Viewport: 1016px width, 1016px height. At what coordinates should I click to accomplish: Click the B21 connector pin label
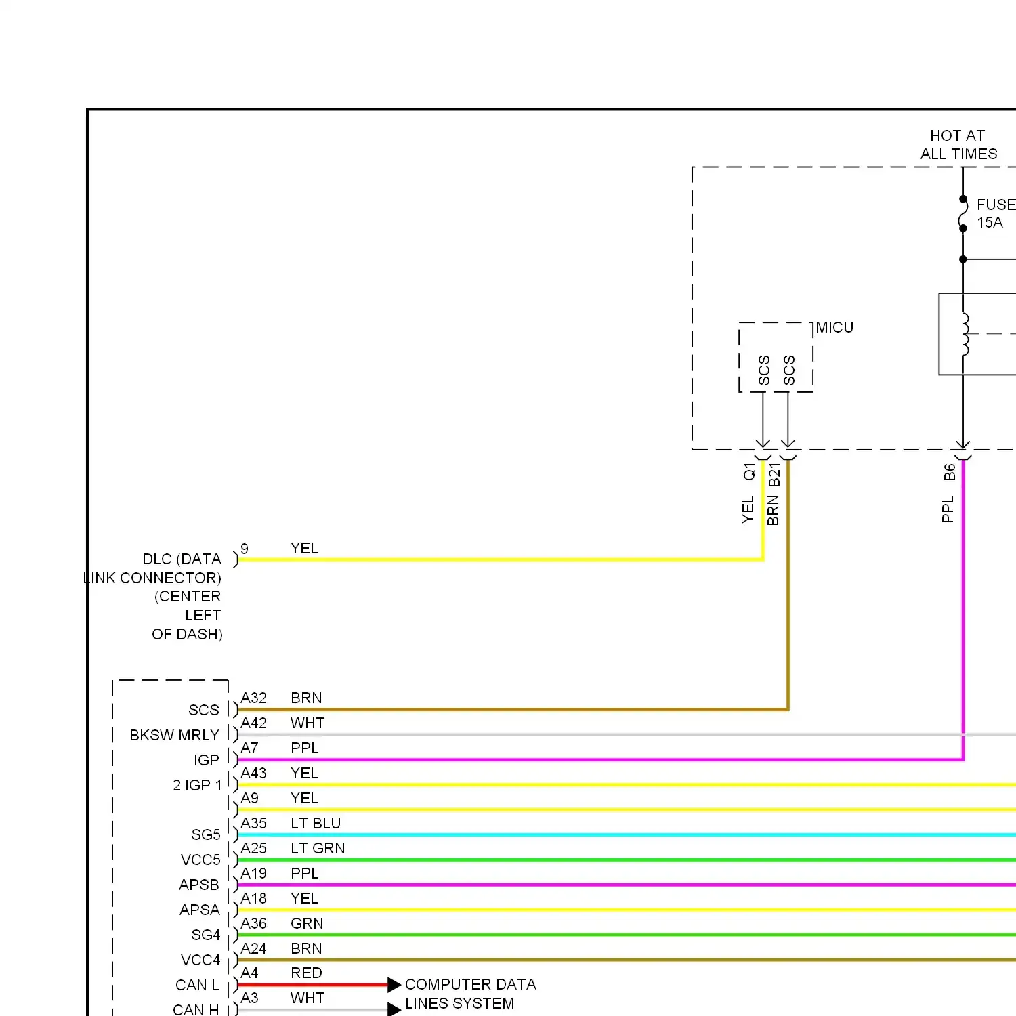point(775,475)
